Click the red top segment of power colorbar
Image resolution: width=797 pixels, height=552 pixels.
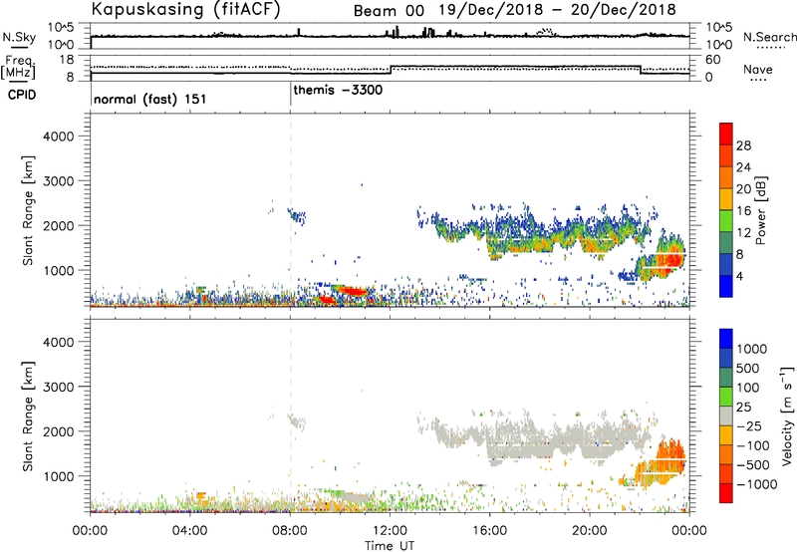pos(726,134)
